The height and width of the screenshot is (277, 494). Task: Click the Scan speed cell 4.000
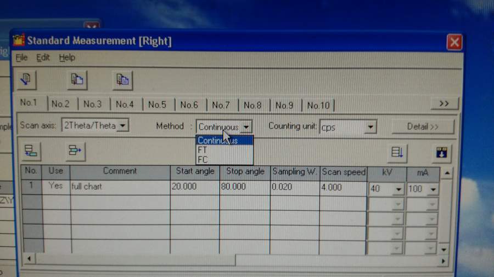[343, 188]
